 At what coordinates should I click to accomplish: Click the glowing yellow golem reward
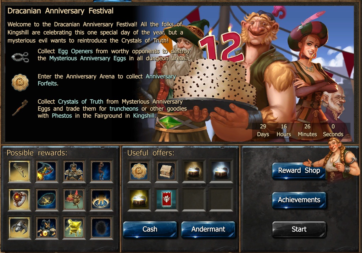pyautogui.click(x=74, y=228)
